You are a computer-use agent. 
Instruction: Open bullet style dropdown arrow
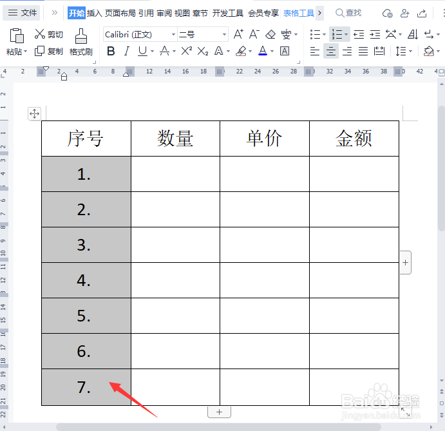pyautogui.click(x=324, y=35)
